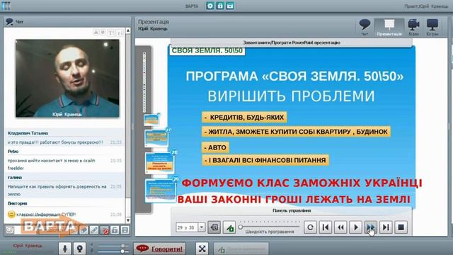Viewport: 453px width, 255px height.
Task: Toggle the slide thumbnails panel button
Action: tap(214, 227)
